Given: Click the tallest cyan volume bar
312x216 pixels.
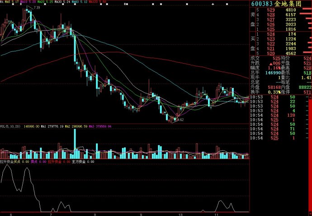Looking at the screenshot, I should tap(75, 144).
